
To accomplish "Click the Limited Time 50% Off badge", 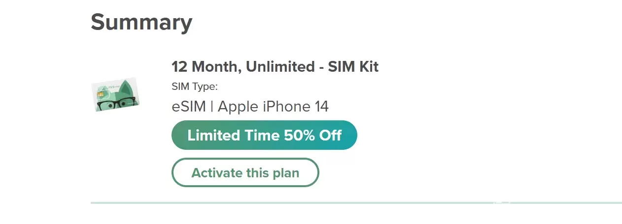I will point(264,135).
